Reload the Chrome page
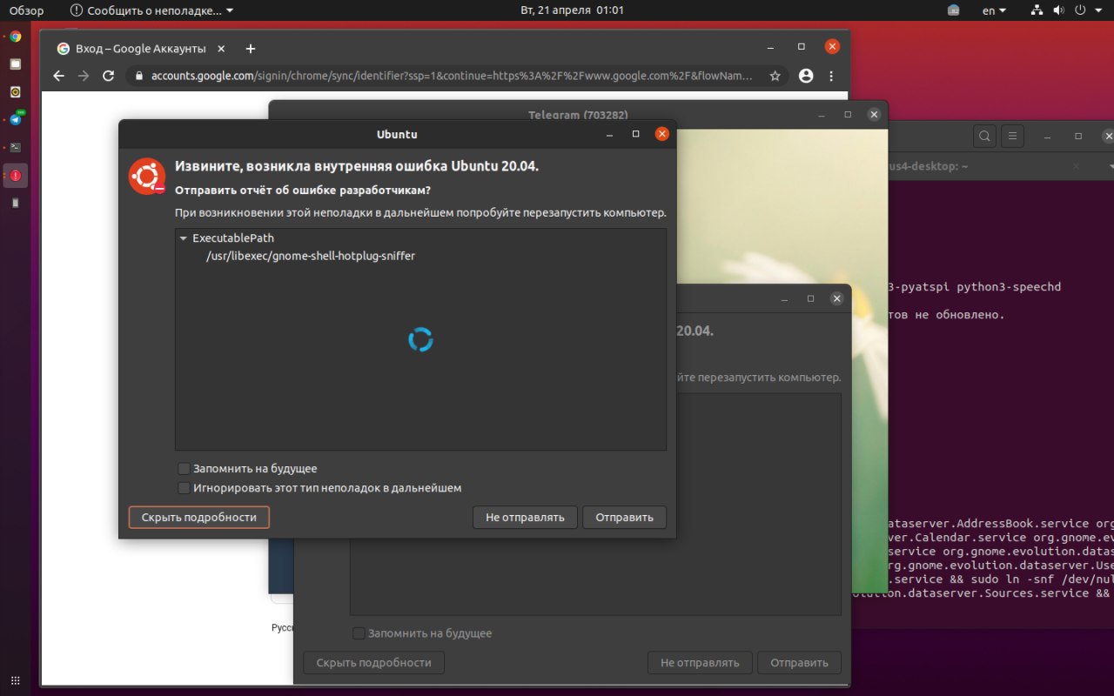 pos(109,76)
